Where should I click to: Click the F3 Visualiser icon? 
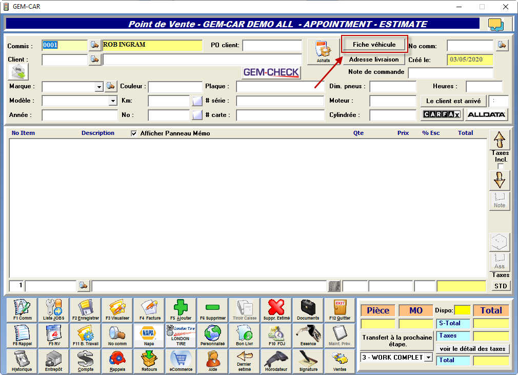pos(117,310)
